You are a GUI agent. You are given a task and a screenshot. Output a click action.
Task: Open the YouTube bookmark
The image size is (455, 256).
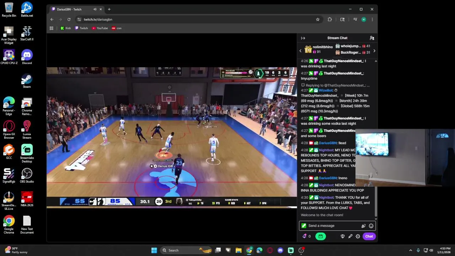click(x=100, y=28)
